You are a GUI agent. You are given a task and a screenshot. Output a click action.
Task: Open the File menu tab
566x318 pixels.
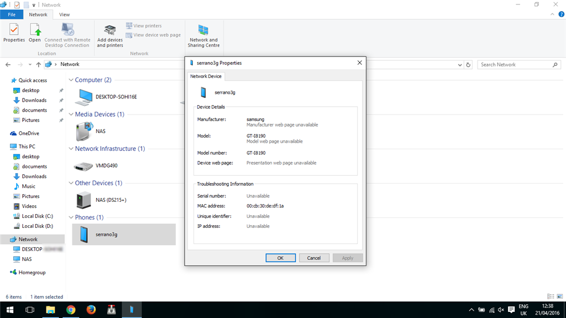[x=12, y=14]
